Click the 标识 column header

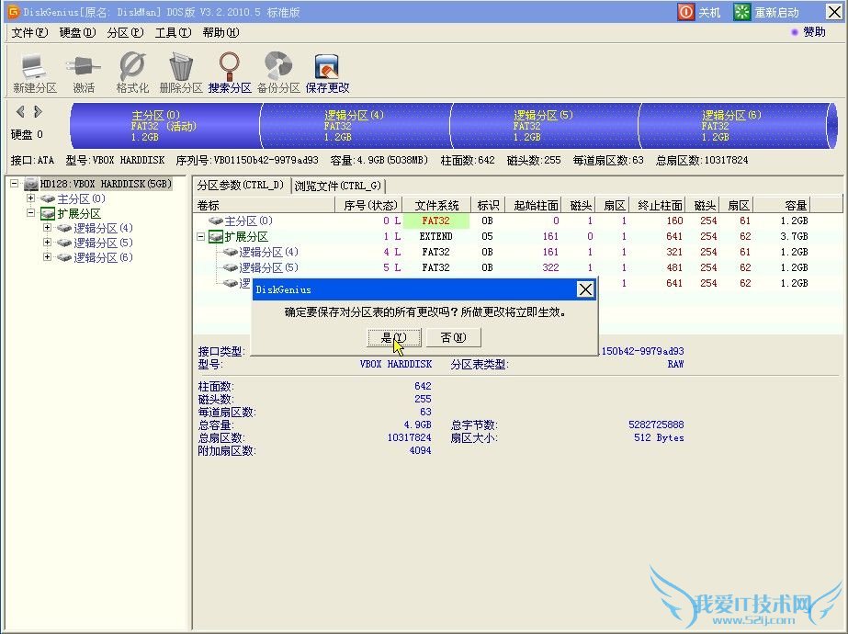[x=488, y=206]
